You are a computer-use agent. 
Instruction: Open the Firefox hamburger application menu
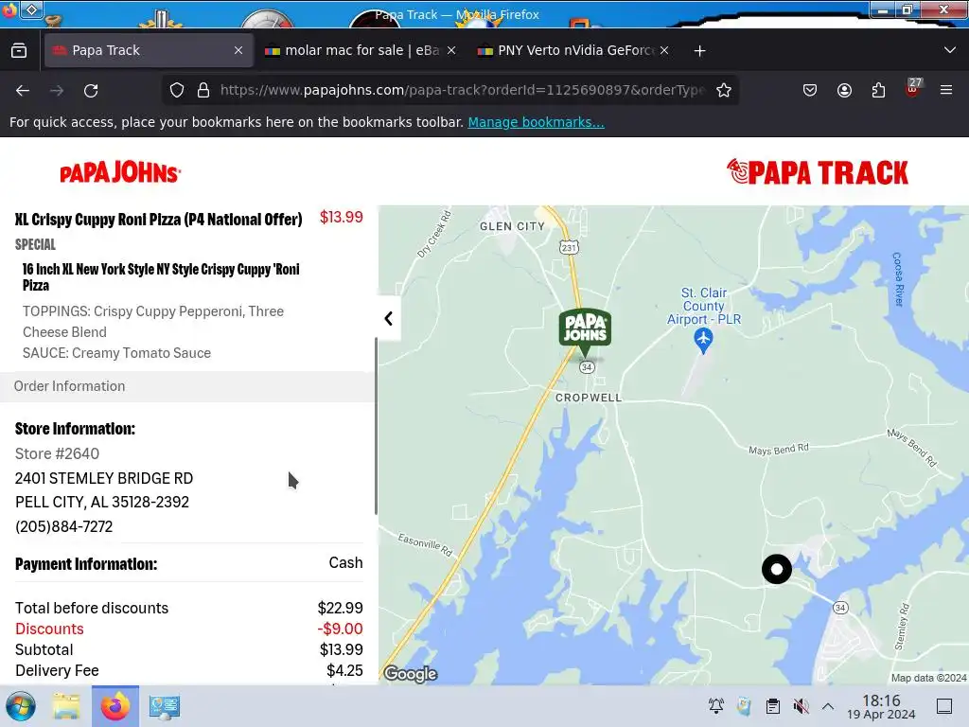click(946, 90)
